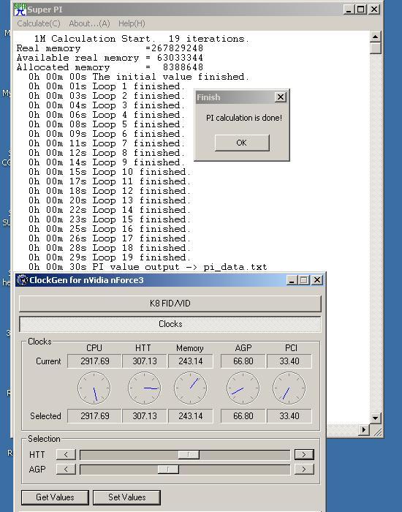Click the Current PCI value 33.40
This screenshot has height=512, width=402.
[x=289, y=361]
